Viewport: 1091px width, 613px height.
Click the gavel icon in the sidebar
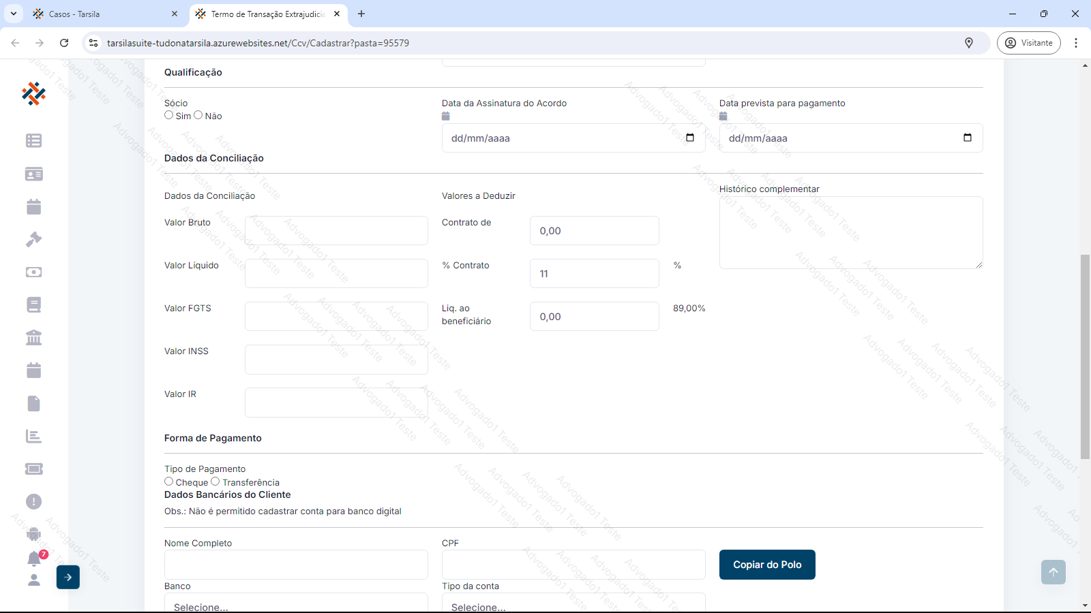pos(33,239)
